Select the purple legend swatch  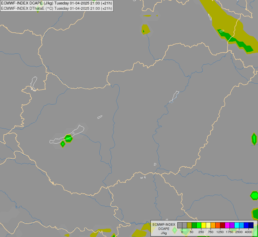coord(232,225)
